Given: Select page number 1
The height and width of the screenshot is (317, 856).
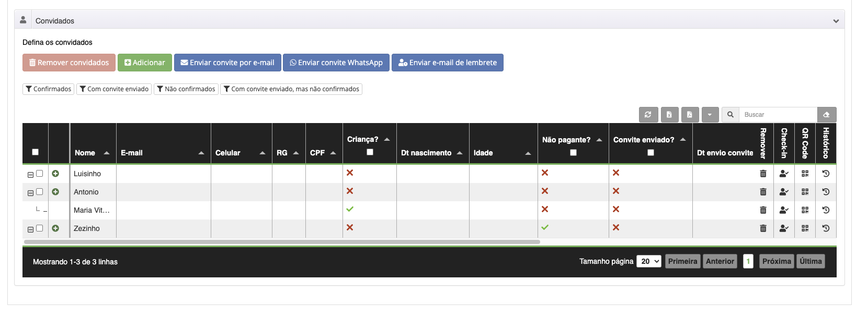Looking at the screenshot, I should click(x=748, y=261).
